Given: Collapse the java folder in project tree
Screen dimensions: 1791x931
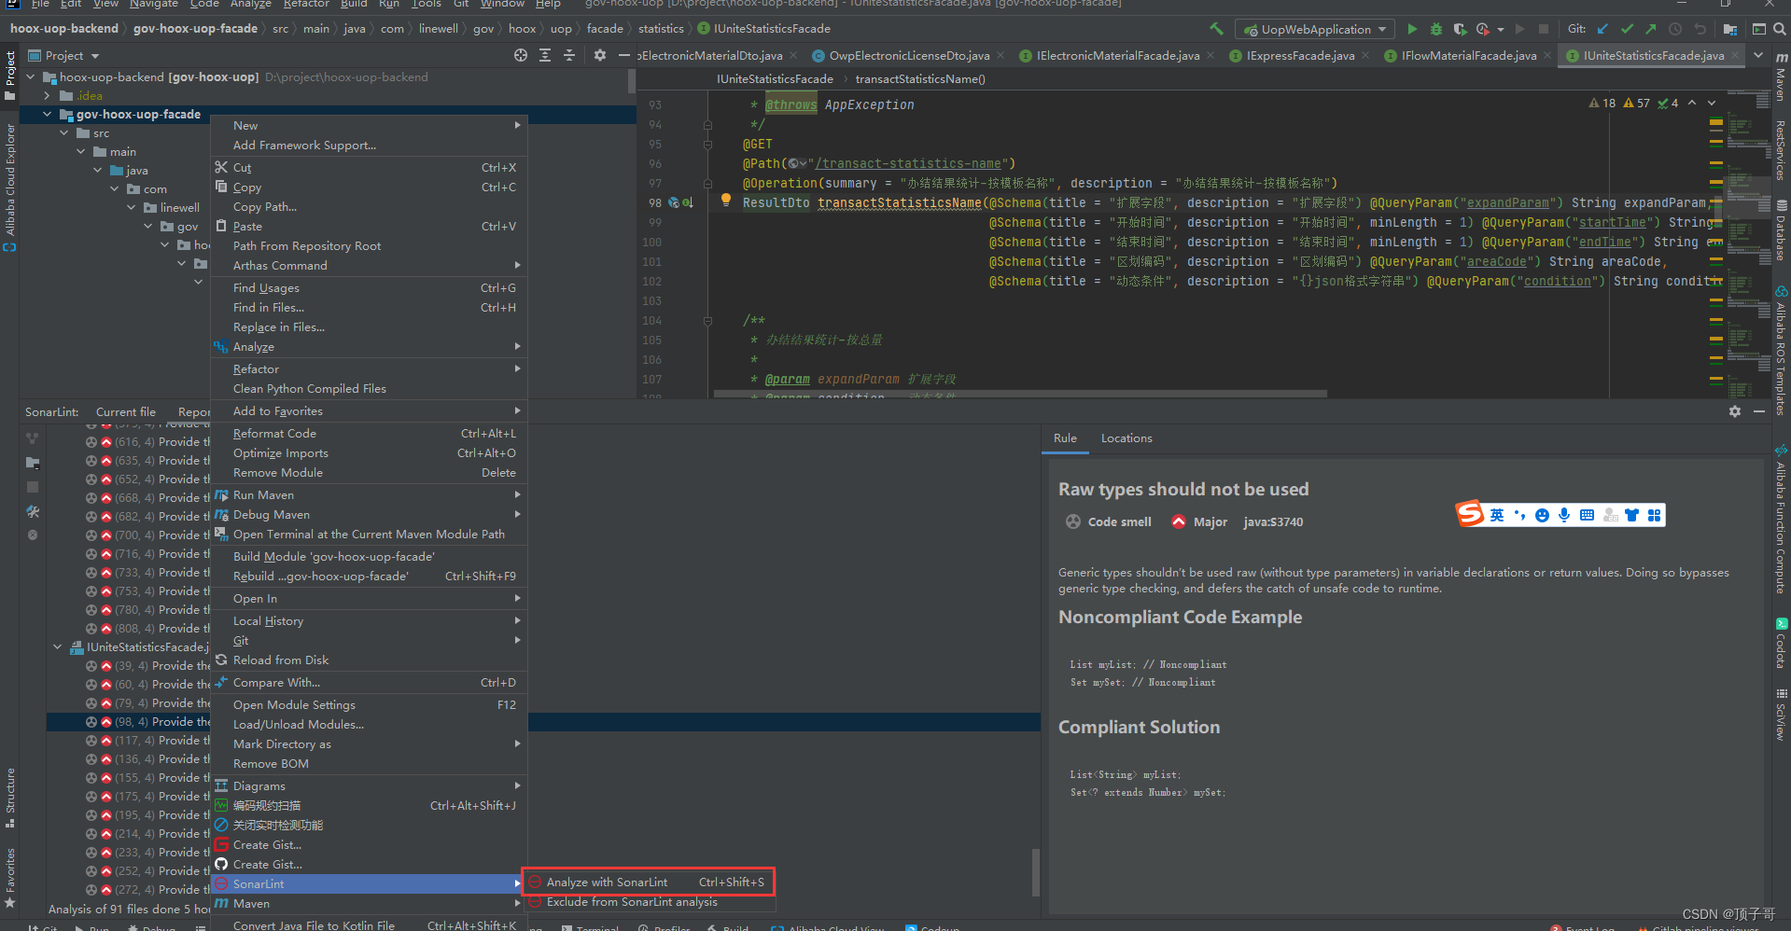Looking at the screenshot, I should tap(98, 171).
